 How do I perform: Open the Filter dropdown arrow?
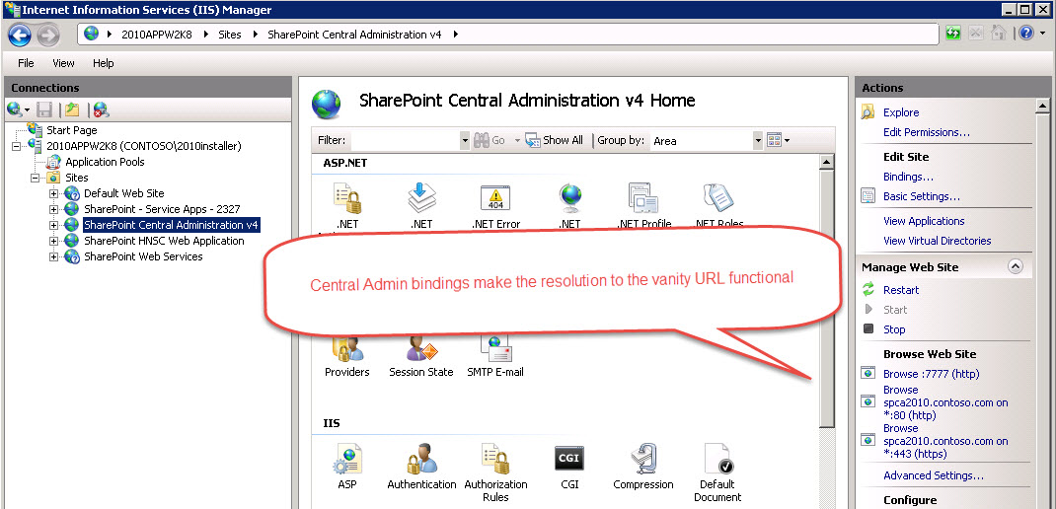pos(464,140)
